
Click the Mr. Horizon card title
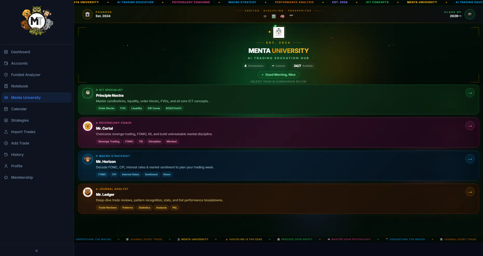click(106, 162)
